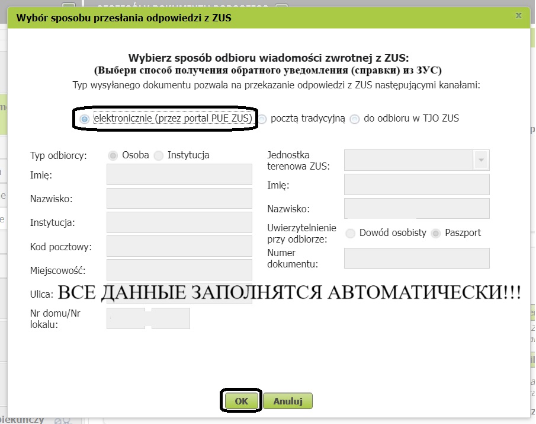Click the Nazwisko field above Instytucja
Viewport: 536px width, 424px height.
[179, 199]
